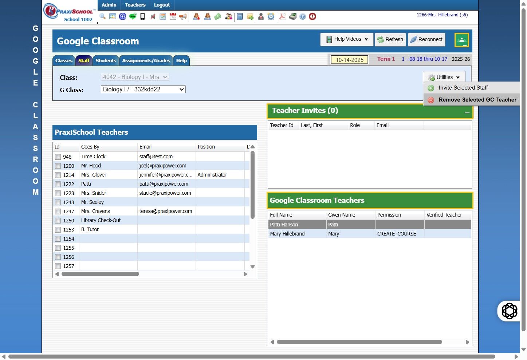The height and width of the screenshot is (360, 527).
Task: Click the red exclamation alert icon
Action: click(x=312, y=16)
